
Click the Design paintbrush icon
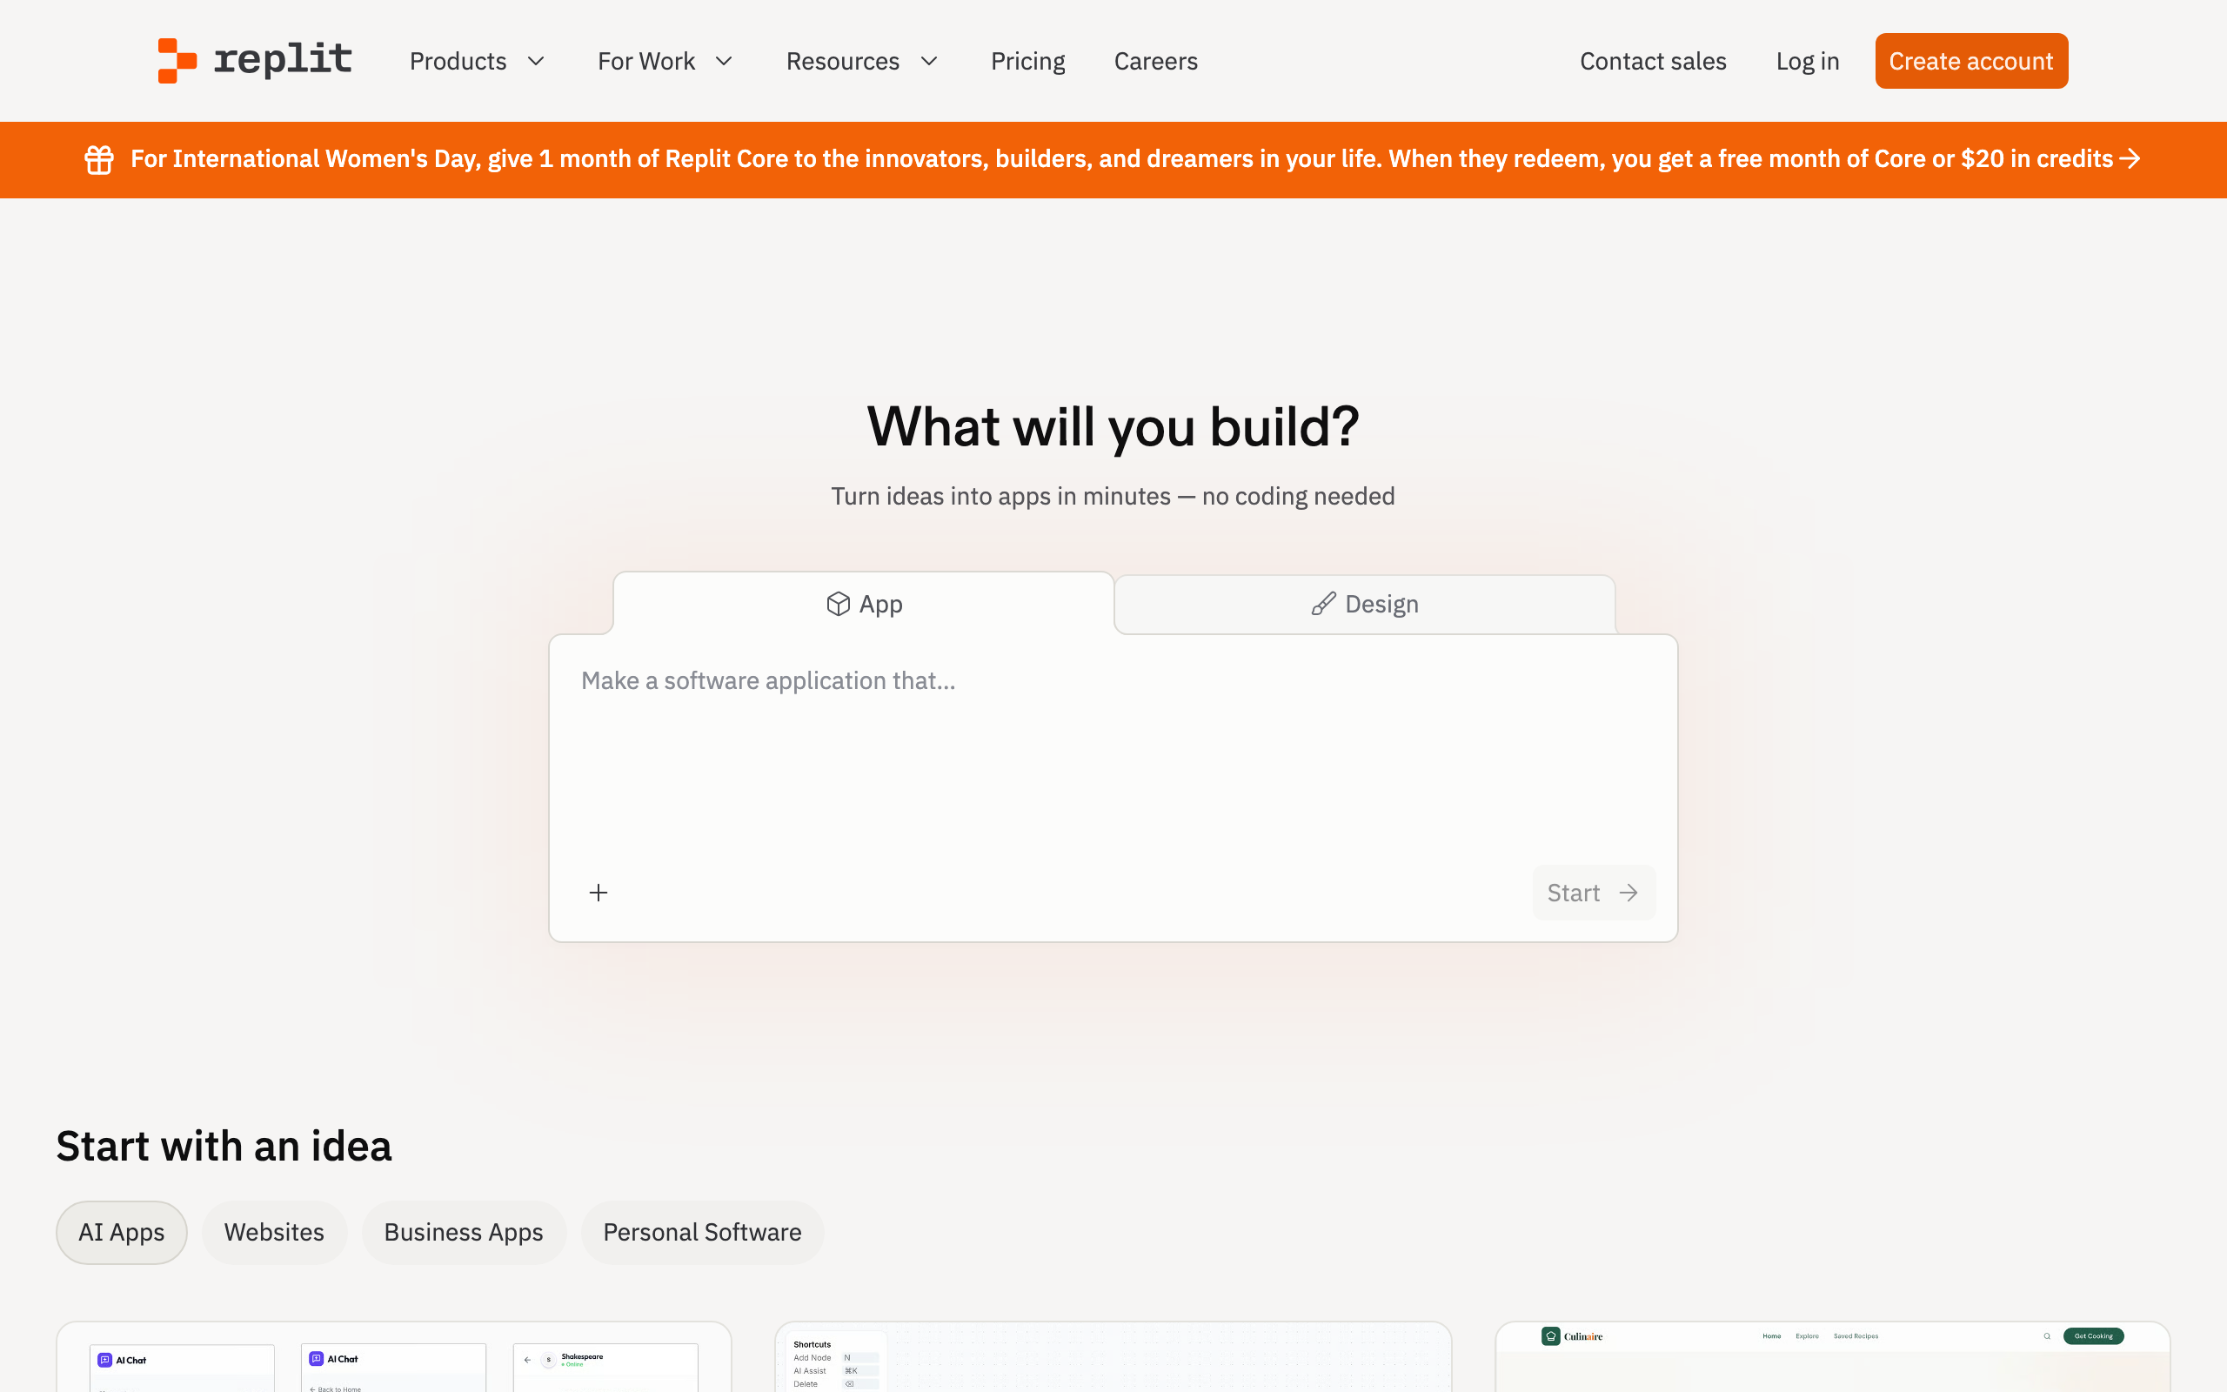click(1323, 604)
